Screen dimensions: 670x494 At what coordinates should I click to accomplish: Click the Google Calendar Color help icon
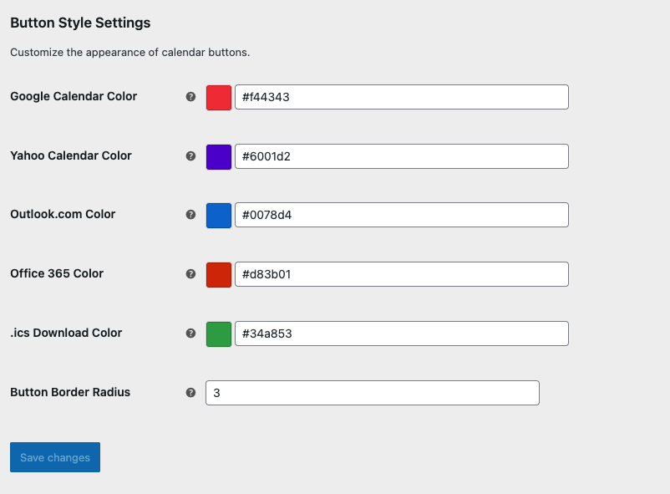coord(190,97)
